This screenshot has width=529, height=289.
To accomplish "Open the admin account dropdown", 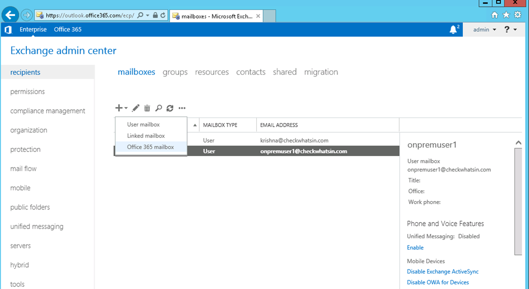I will [x=485, y=29].
